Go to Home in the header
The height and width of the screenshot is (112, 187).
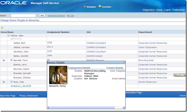coord(159,10)
